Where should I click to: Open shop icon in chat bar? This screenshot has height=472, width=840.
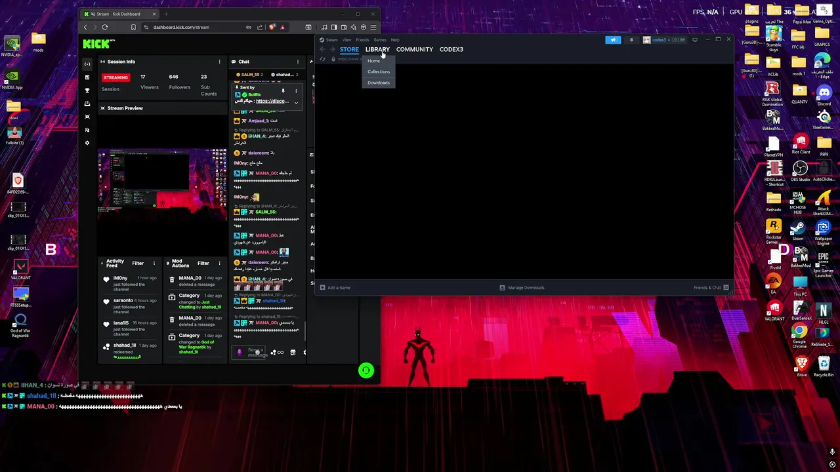click(293, 353)
